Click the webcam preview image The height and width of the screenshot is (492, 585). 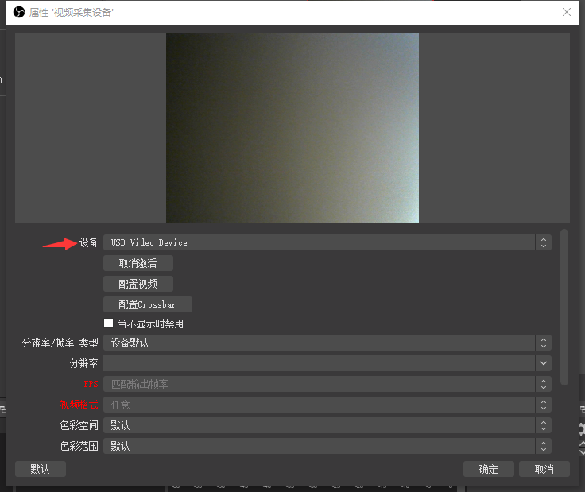pos(292,128)
